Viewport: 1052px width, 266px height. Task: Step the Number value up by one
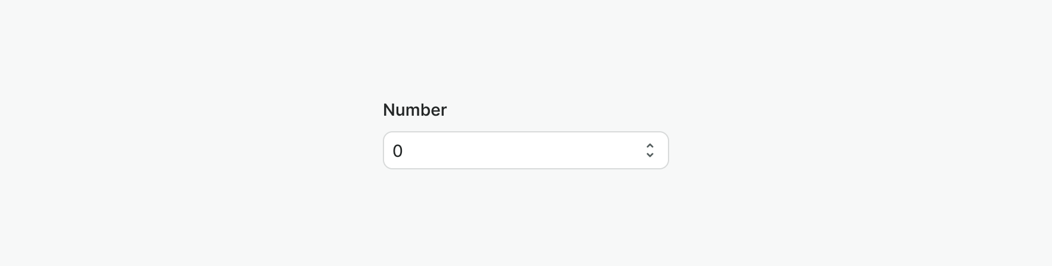click(x=650, y=146)
